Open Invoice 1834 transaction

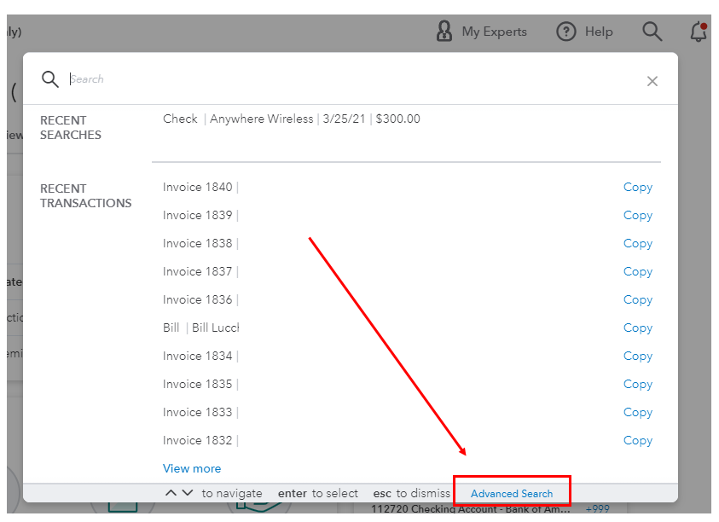click(200, 356)
